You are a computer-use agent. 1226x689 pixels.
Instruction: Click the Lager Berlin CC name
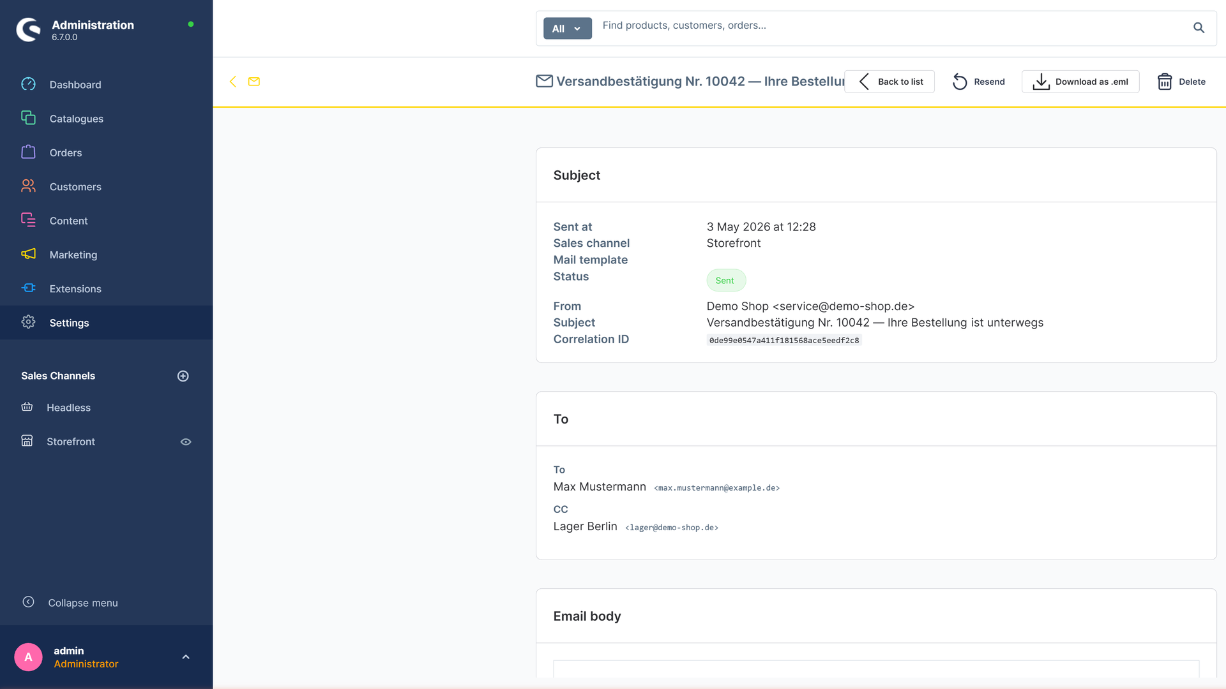tap(585, 526)
